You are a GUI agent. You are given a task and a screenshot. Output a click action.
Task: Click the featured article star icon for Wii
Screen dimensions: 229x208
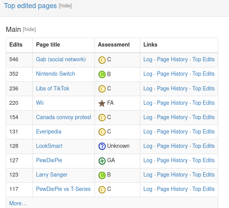pyautogui.click(x=102, y=103)
